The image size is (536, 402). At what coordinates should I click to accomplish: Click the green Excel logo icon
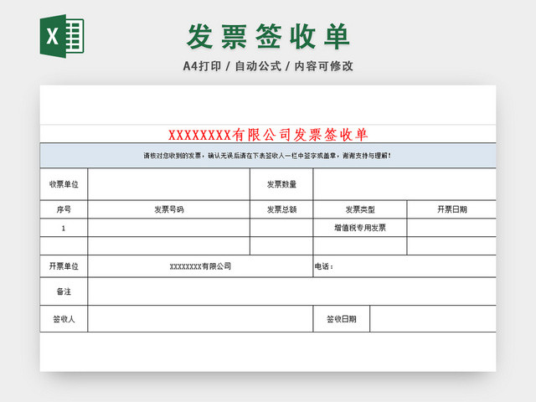[x=62, y=36]
